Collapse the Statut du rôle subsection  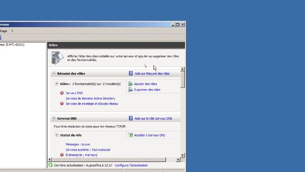pos(57,135)
